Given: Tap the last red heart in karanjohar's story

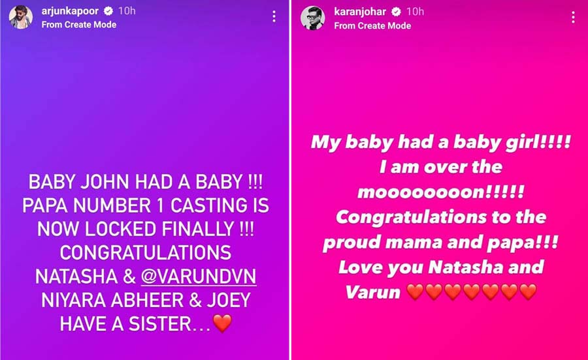Looking at the screenshot, I should [528, 292].
